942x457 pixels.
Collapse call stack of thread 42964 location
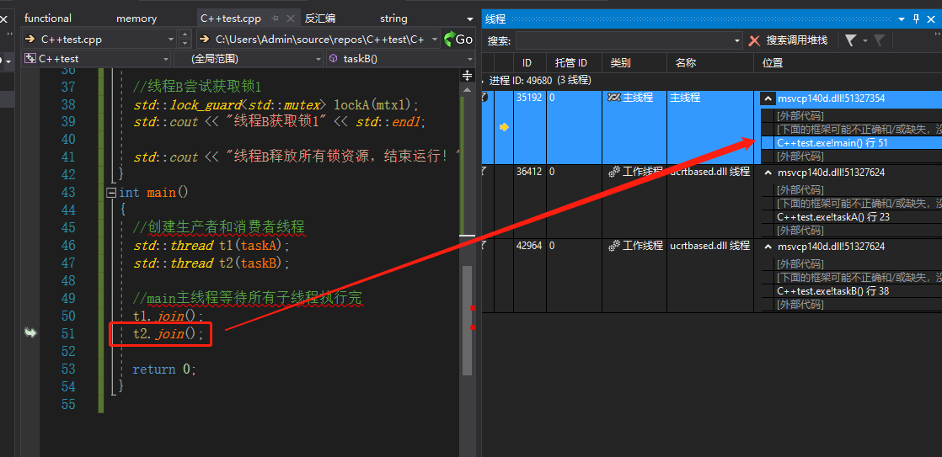(x=768, y=247)
